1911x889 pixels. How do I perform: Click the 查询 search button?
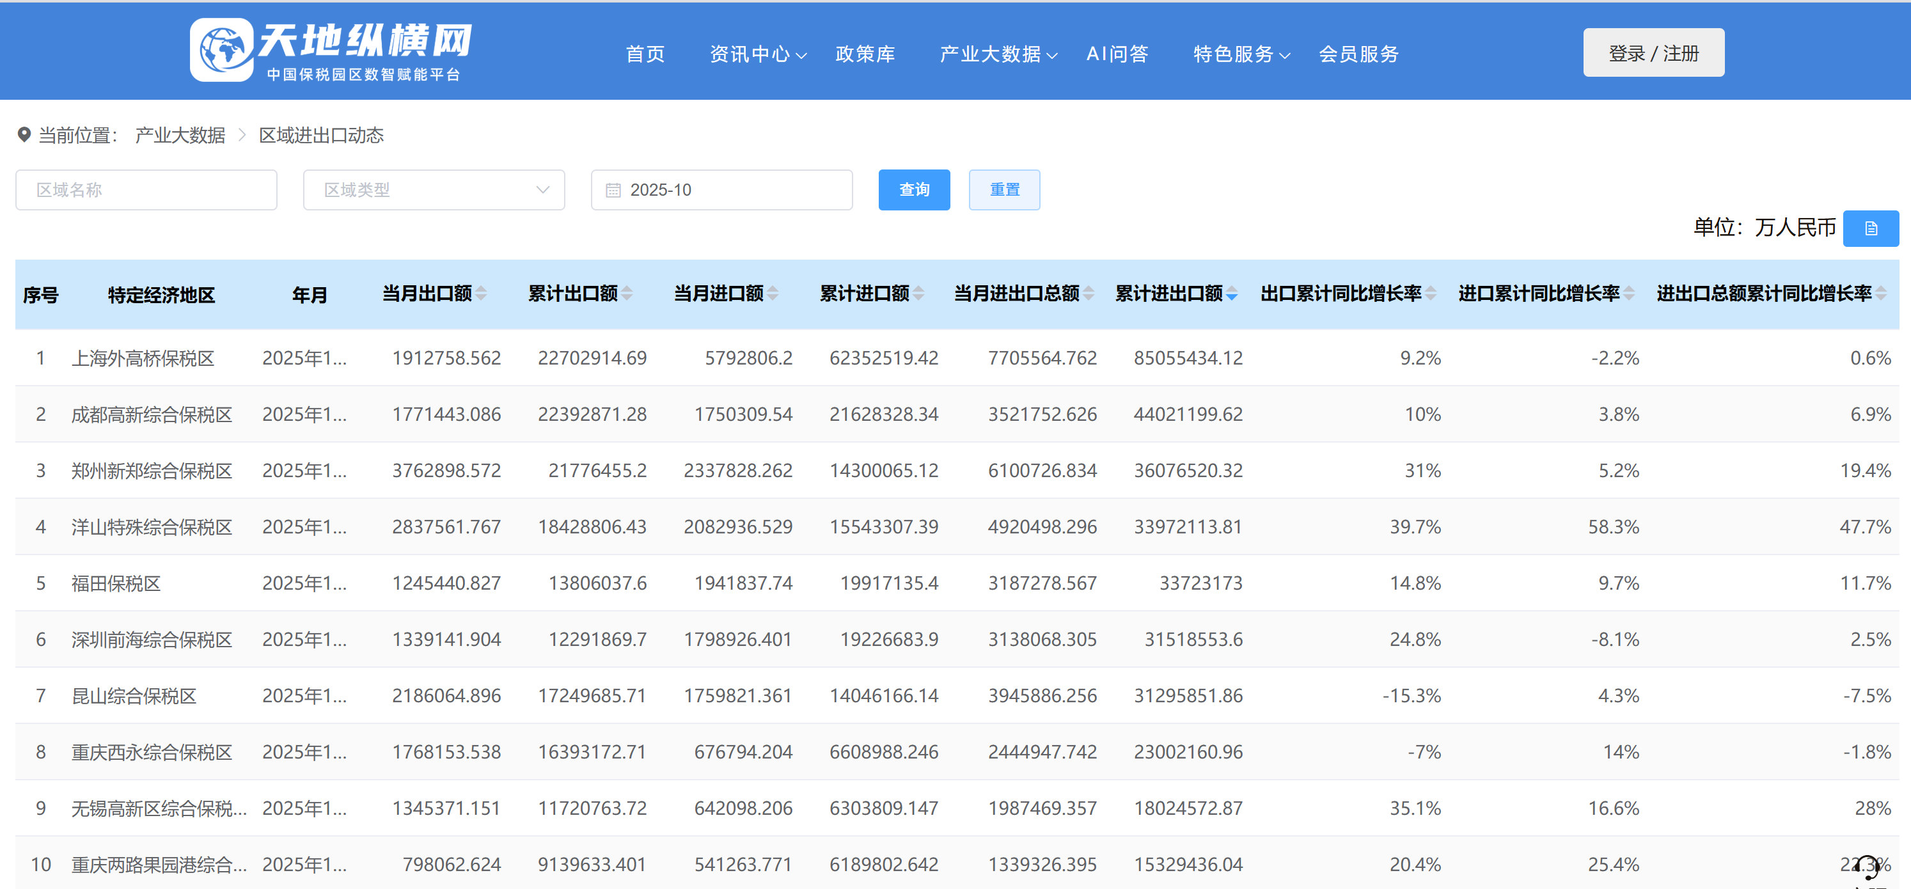(x=913, y=190)
